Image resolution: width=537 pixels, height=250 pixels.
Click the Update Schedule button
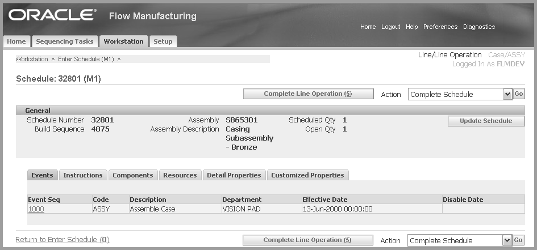point(486,121)
